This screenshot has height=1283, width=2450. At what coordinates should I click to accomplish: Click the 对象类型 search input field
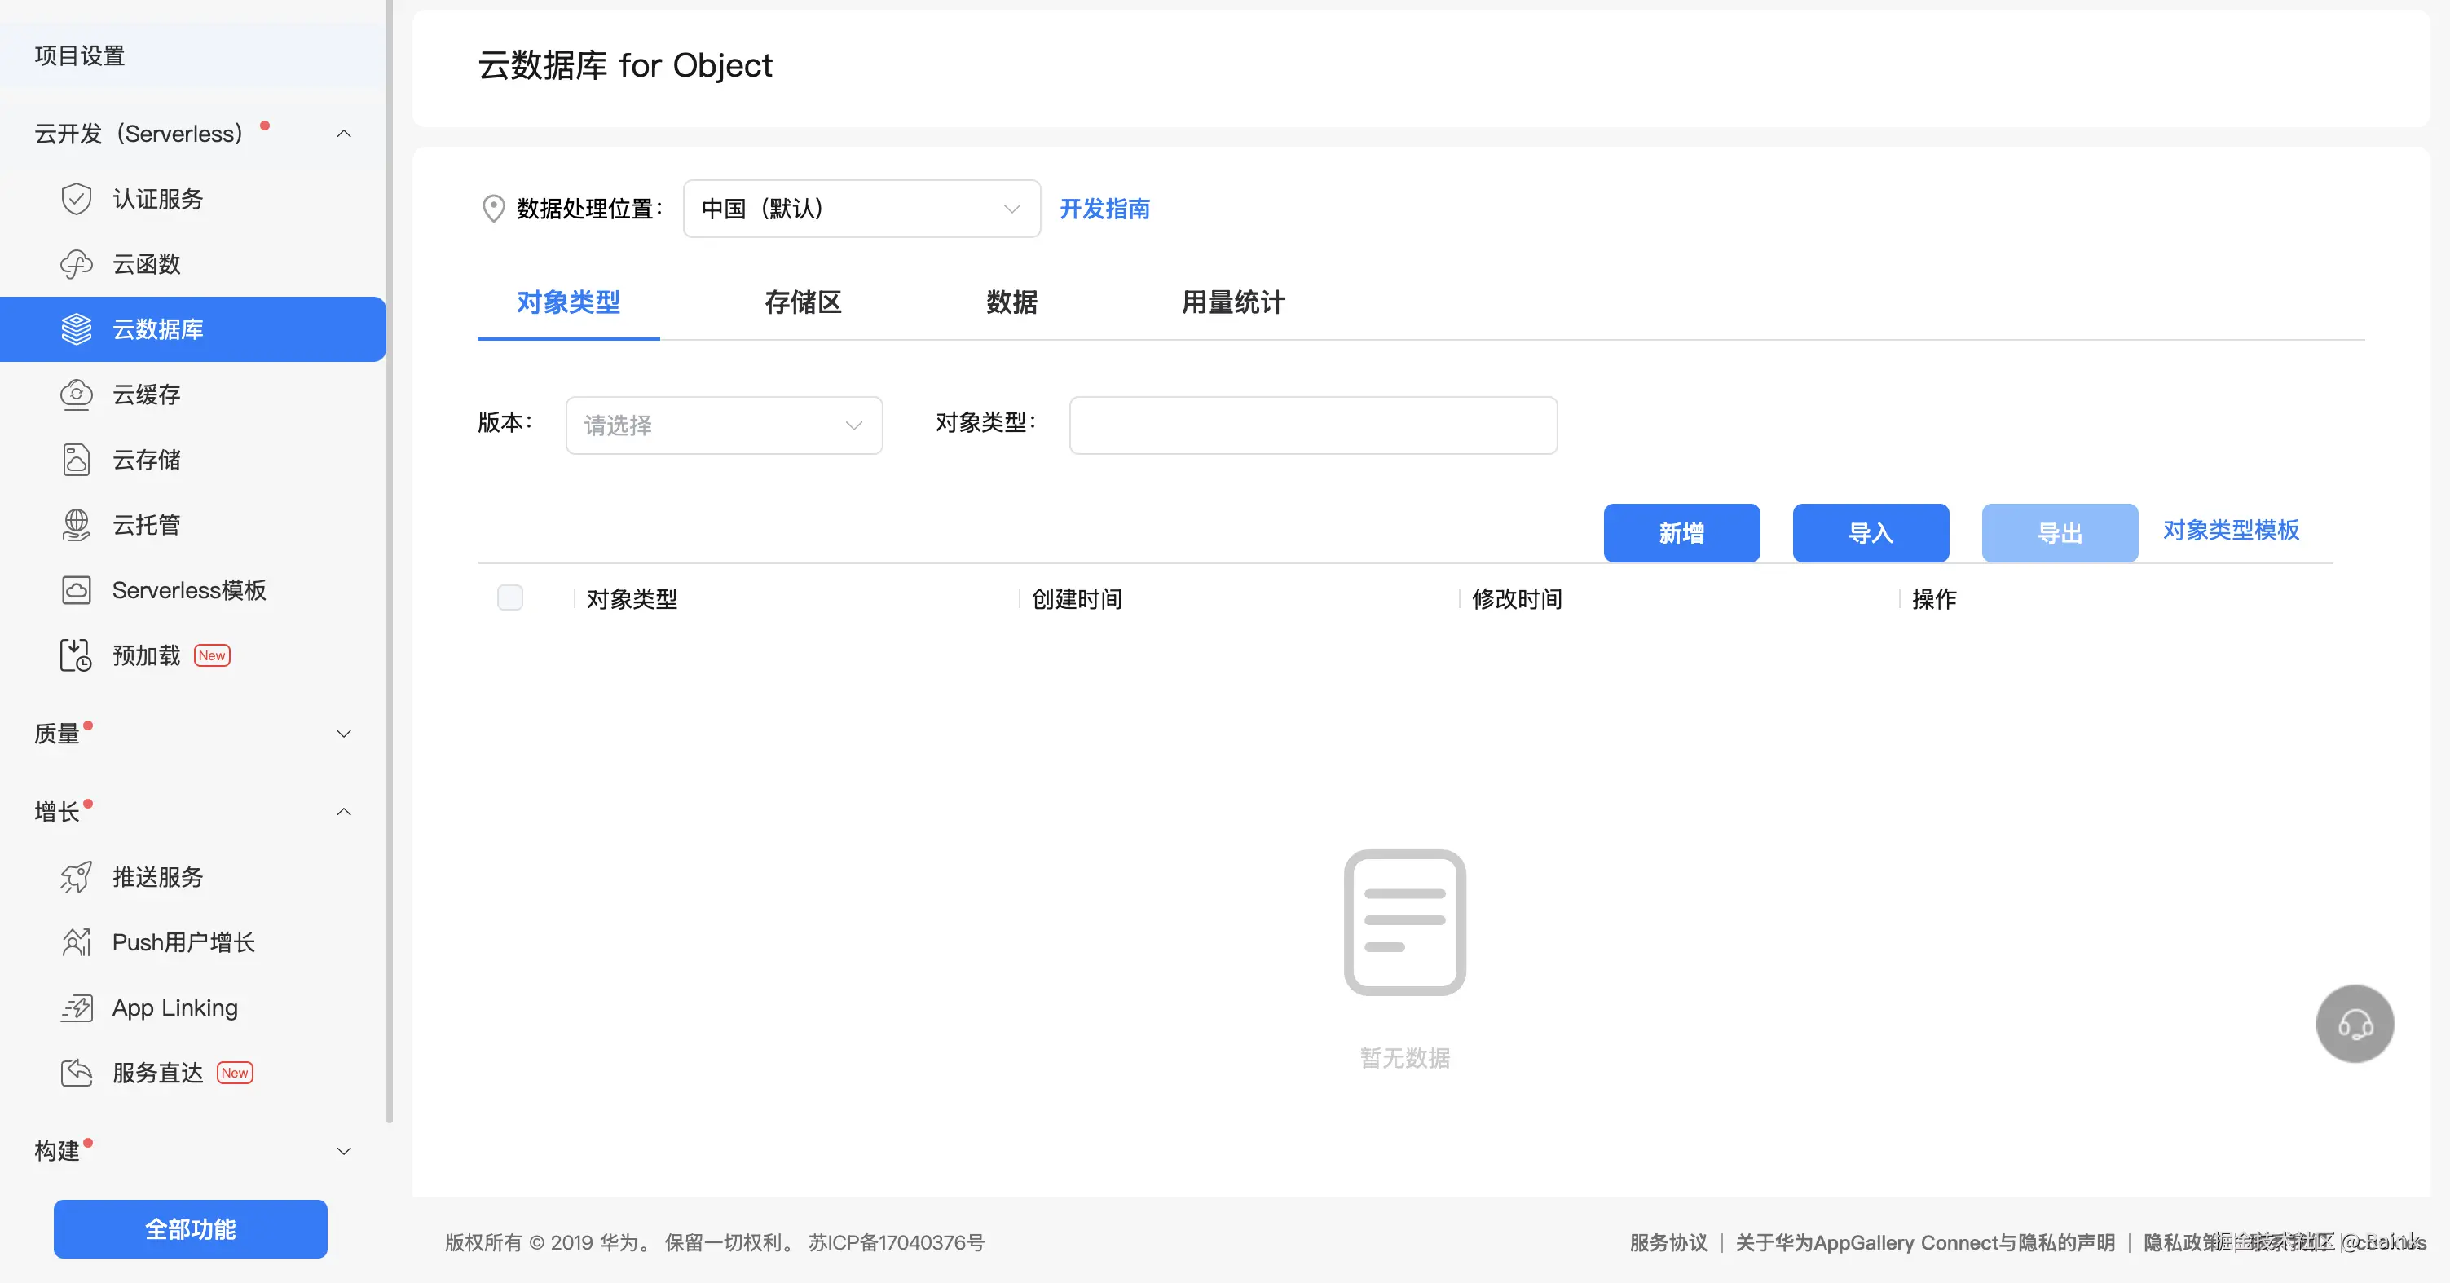coord(1312,425)
